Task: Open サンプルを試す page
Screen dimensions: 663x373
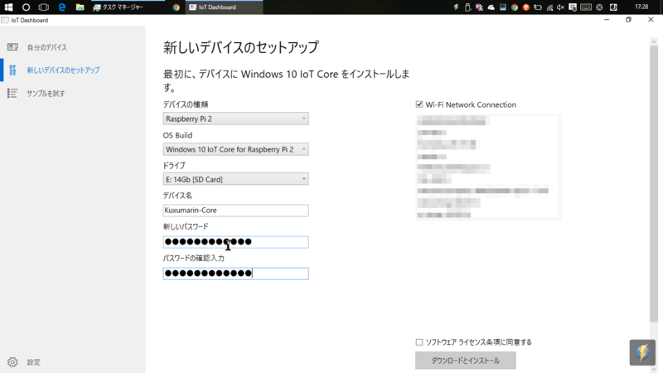Action: point(46,94)
